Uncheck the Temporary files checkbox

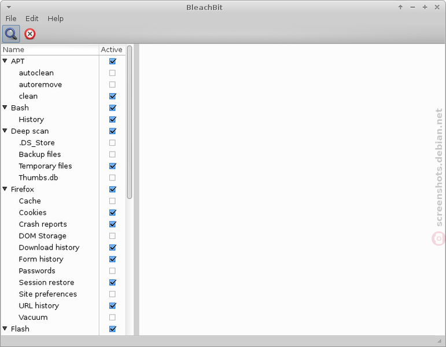coord(112,166)
